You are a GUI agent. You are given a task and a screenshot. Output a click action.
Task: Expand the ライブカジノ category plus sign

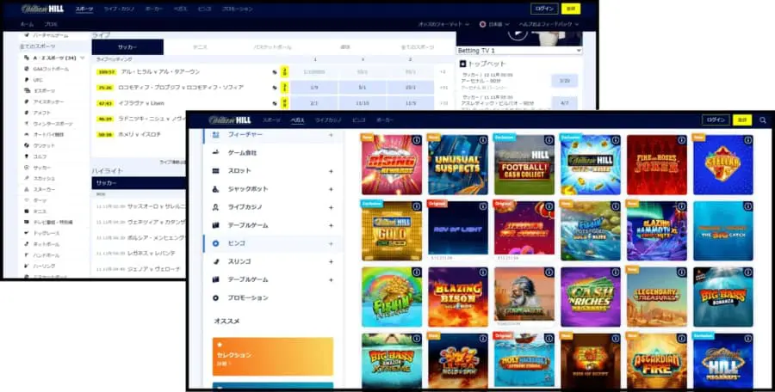pos(331,207)
